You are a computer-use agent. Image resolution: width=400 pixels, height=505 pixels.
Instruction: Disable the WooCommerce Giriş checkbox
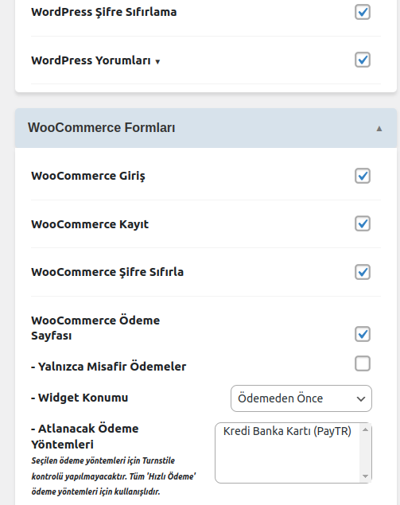(x=363, y=176)
